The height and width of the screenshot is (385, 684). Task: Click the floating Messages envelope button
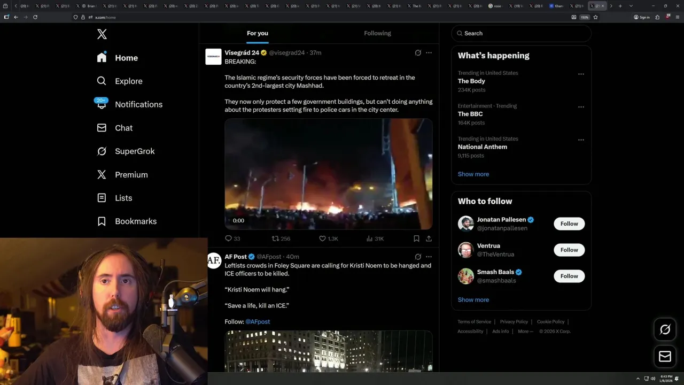point(665,357)
